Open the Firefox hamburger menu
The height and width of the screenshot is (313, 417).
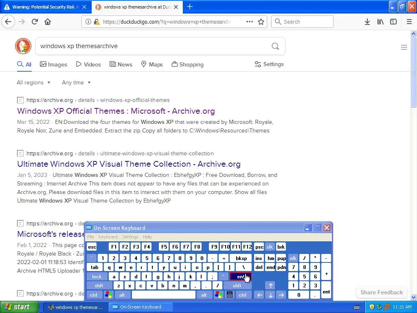point(409,22)
